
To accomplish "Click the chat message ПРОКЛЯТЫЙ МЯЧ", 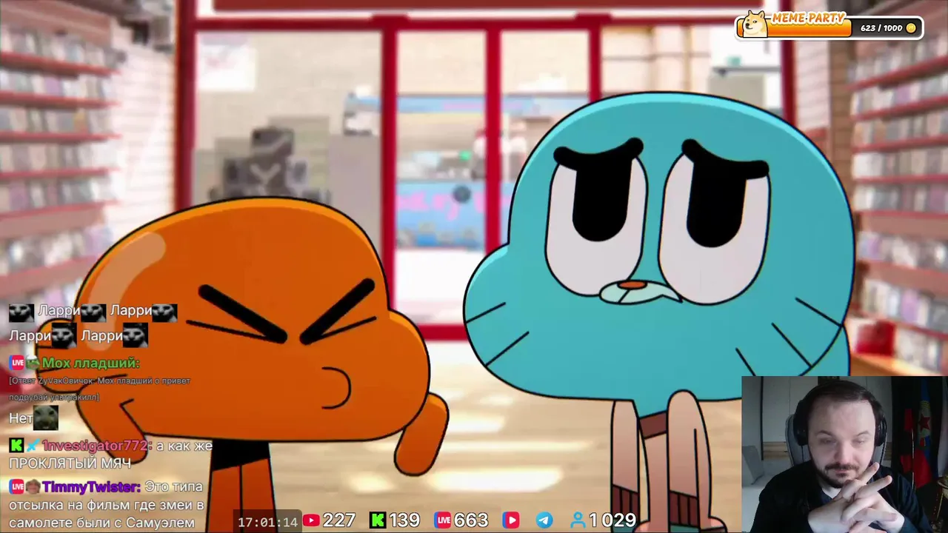I will tap(70, 463).
